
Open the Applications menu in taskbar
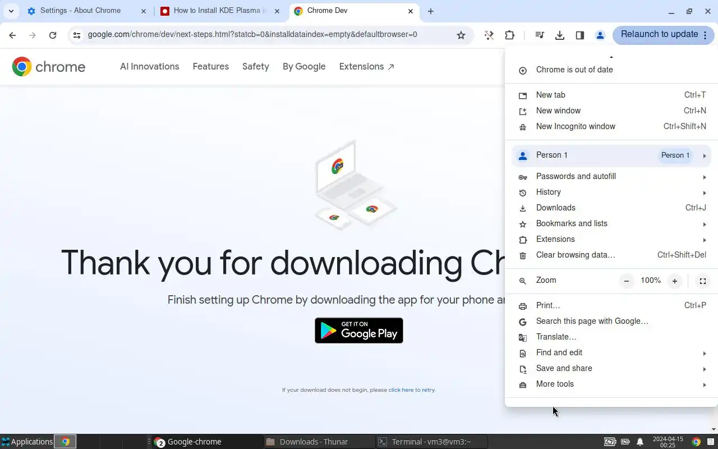tap(27, 442)
